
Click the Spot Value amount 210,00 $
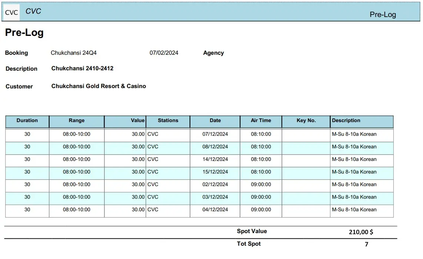(361, 232)
